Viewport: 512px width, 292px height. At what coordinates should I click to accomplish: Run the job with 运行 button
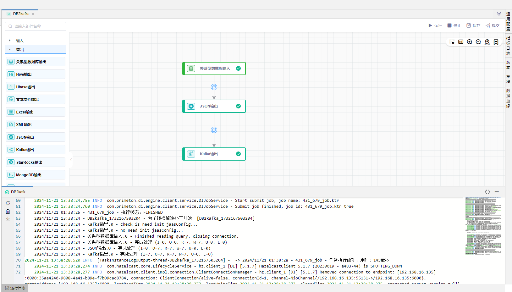[x=435, y=25]
